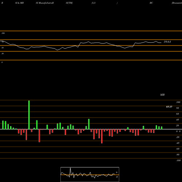Click the tallest green MR bar
Image resolution: width=182 pixels, height=182 pixels.
point(29,115)
